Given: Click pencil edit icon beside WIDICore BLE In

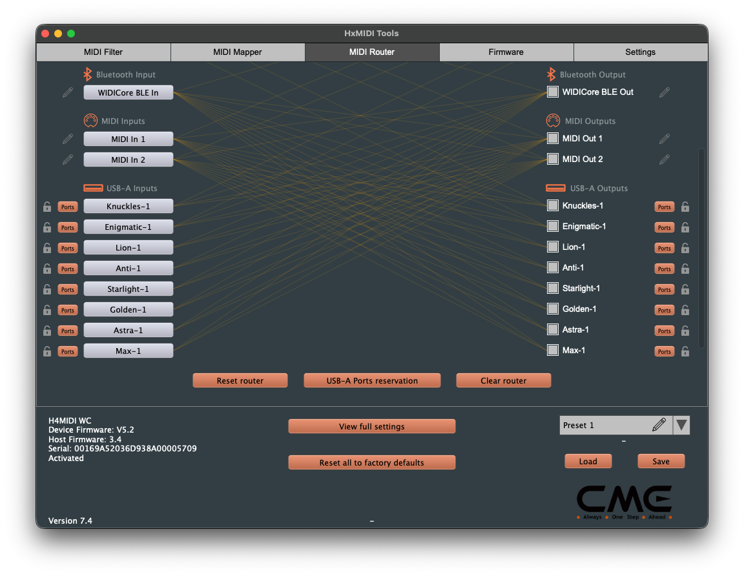Looking at the screenshot, I should [68, 92].
